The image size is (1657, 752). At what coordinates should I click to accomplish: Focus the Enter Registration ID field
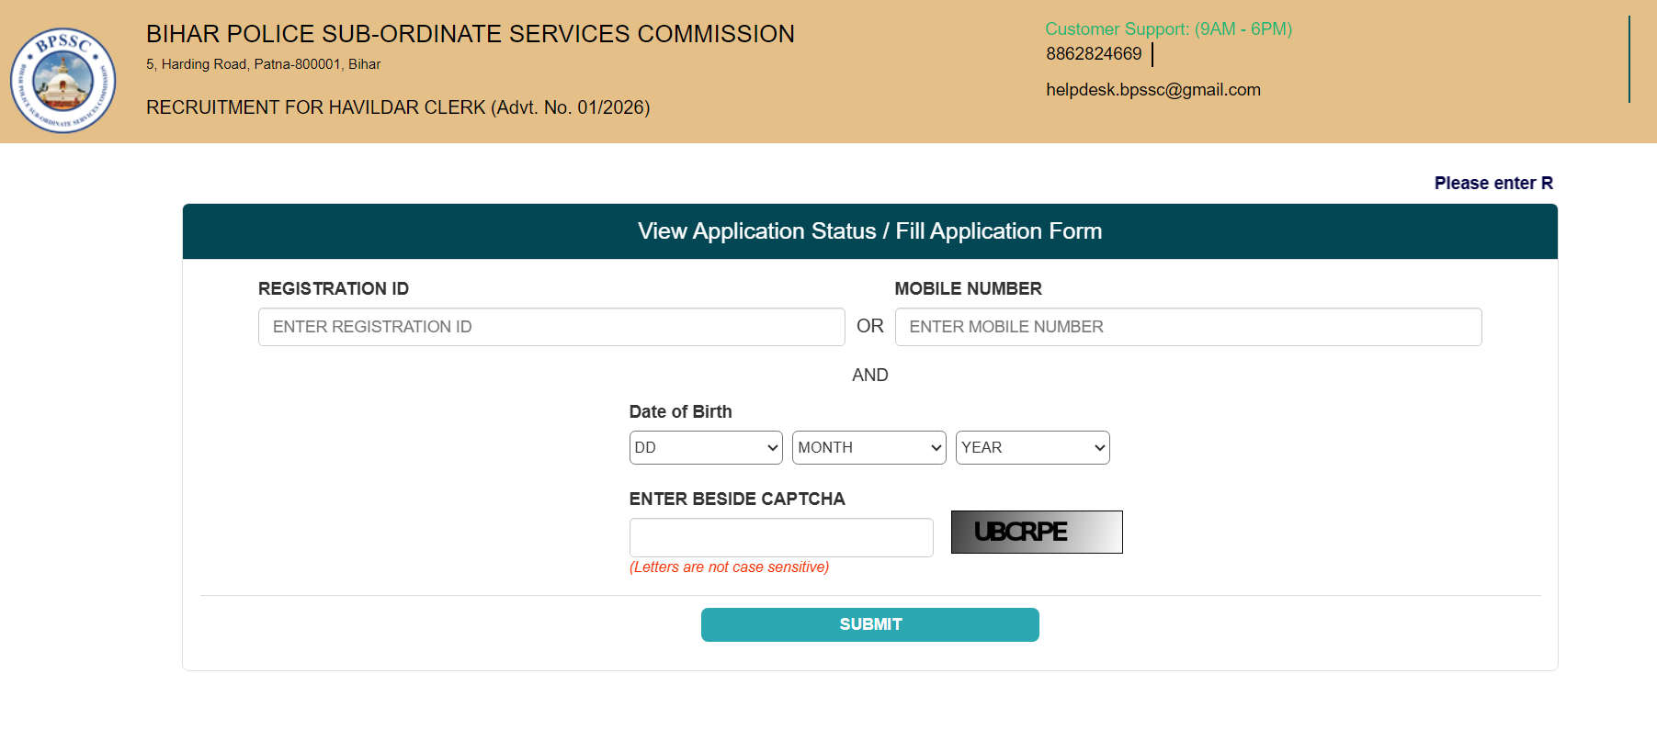pos(551,327)
